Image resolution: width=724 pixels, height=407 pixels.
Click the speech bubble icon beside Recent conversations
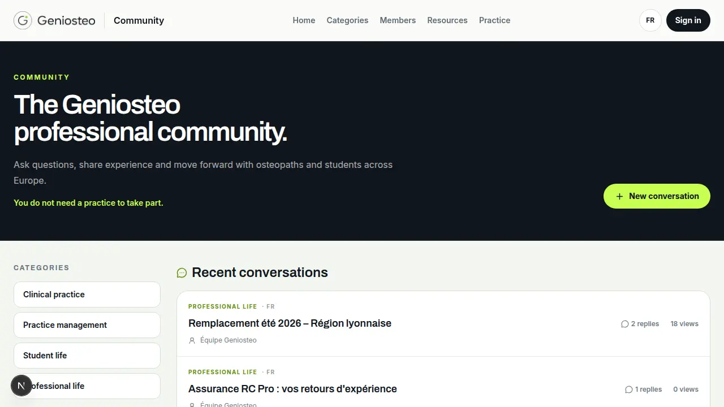(182, 273)
